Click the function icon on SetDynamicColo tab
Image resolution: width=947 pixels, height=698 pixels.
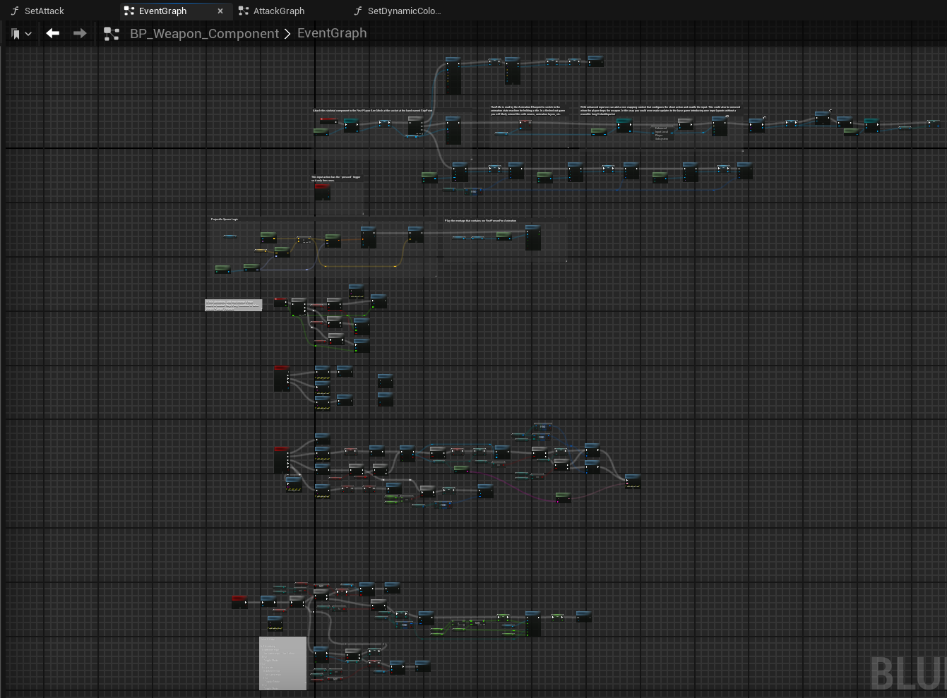coord(358,11)
